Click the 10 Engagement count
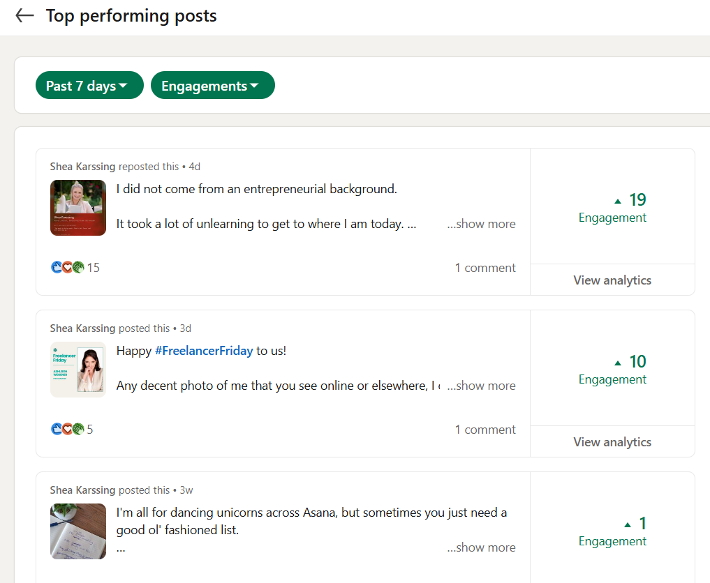 612,370
